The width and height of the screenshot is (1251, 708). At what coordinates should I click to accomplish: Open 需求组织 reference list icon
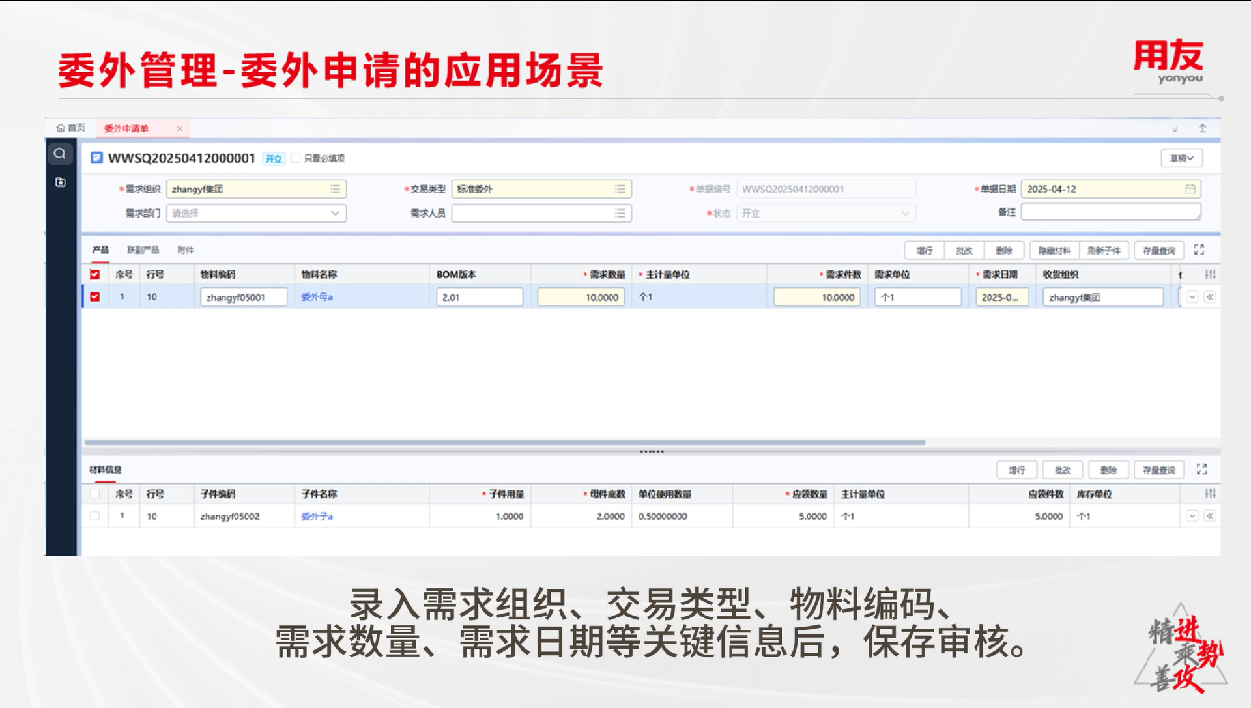[x=335, y=189]
